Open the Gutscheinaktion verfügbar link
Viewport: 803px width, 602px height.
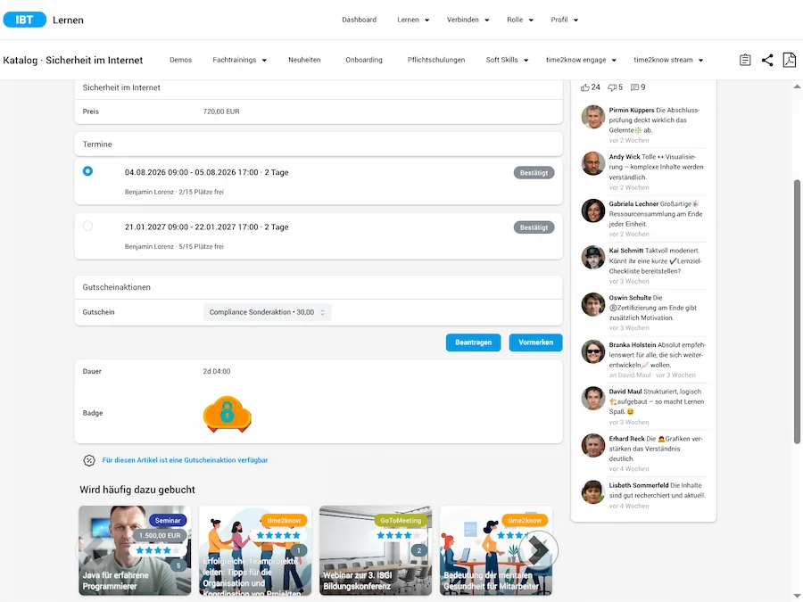185,460
